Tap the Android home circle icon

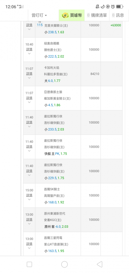64,264
